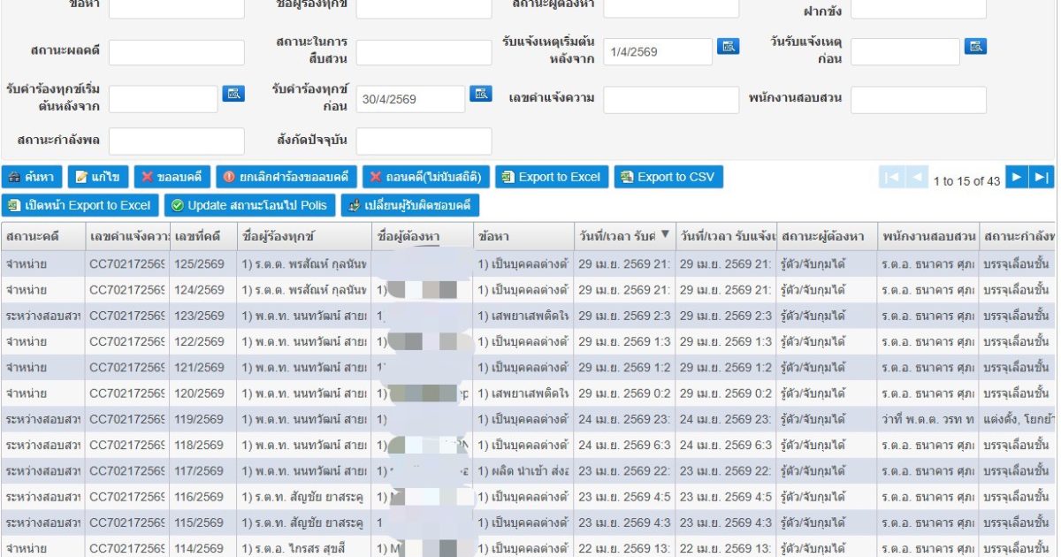Click รับคำร้องทุกข์เริ่มต้นหลังจาก date field
1061x557 pixels.
(164, 99)
